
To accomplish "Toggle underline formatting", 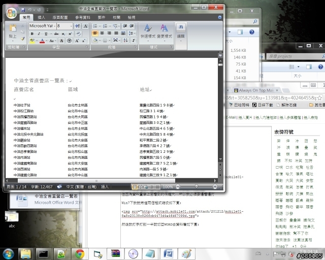I will point(46,34).
